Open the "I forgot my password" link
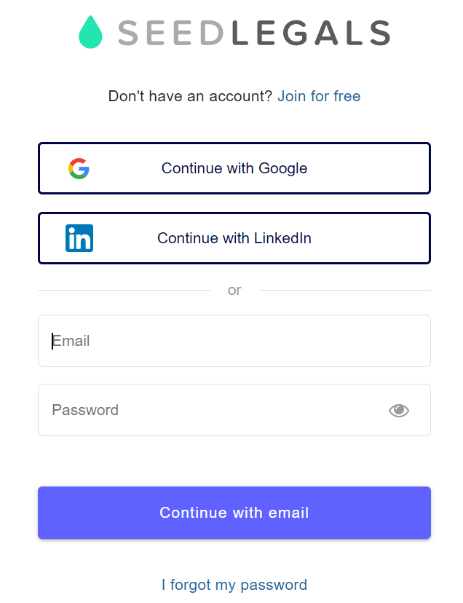The width and height of the screenshot is (463, 603). coord(234,585)
